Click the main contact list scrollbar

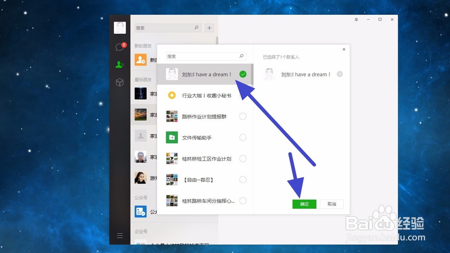(x=217, y=40)
